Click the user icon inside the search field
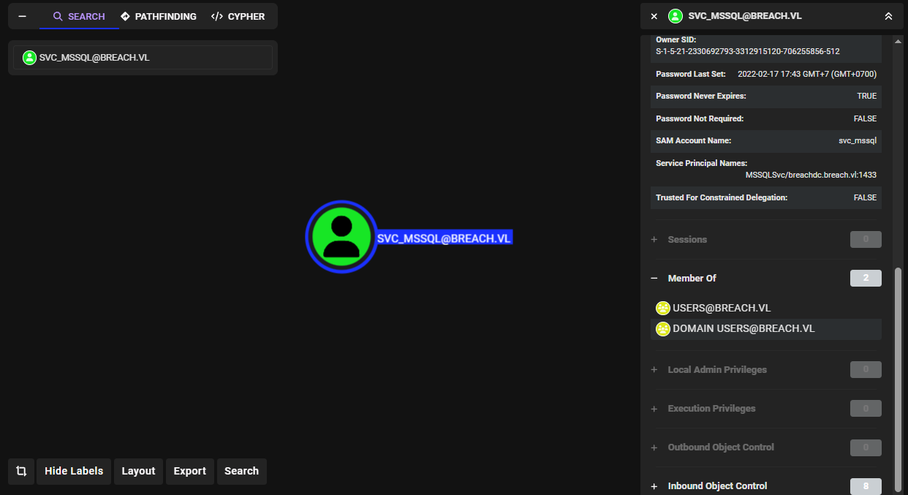 29,57
